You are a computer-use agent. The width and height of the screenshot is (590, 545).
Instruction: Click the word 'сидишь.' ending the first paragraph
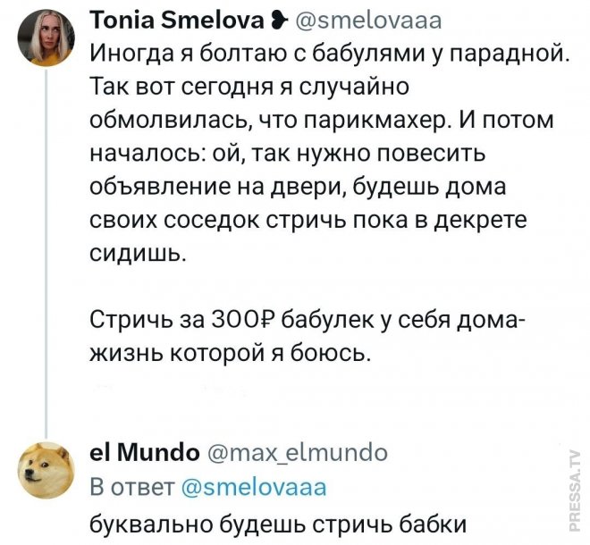[x=139, y=254]
